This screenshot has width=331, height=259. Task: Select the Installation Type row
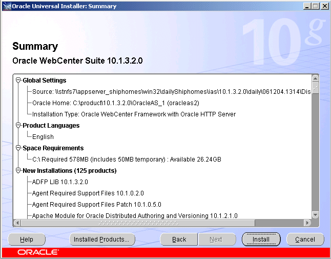click(x=134, y=114)
